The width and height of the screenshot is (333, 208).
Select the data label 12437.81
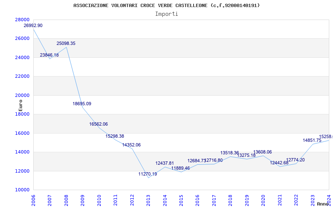coord(164,163)
